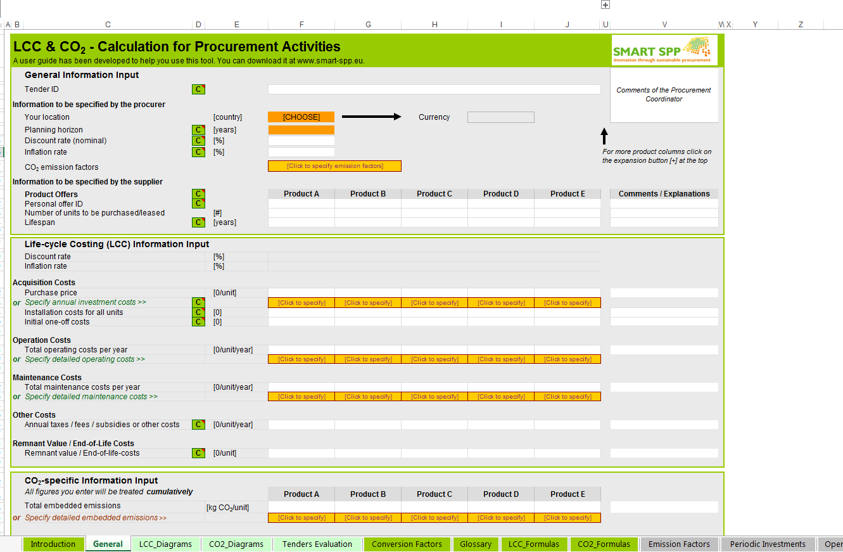Click the comment icon beside Personal offer ID
Image resolution: width=843 pixels, height=552 pixels.
[x=199, y=203]
